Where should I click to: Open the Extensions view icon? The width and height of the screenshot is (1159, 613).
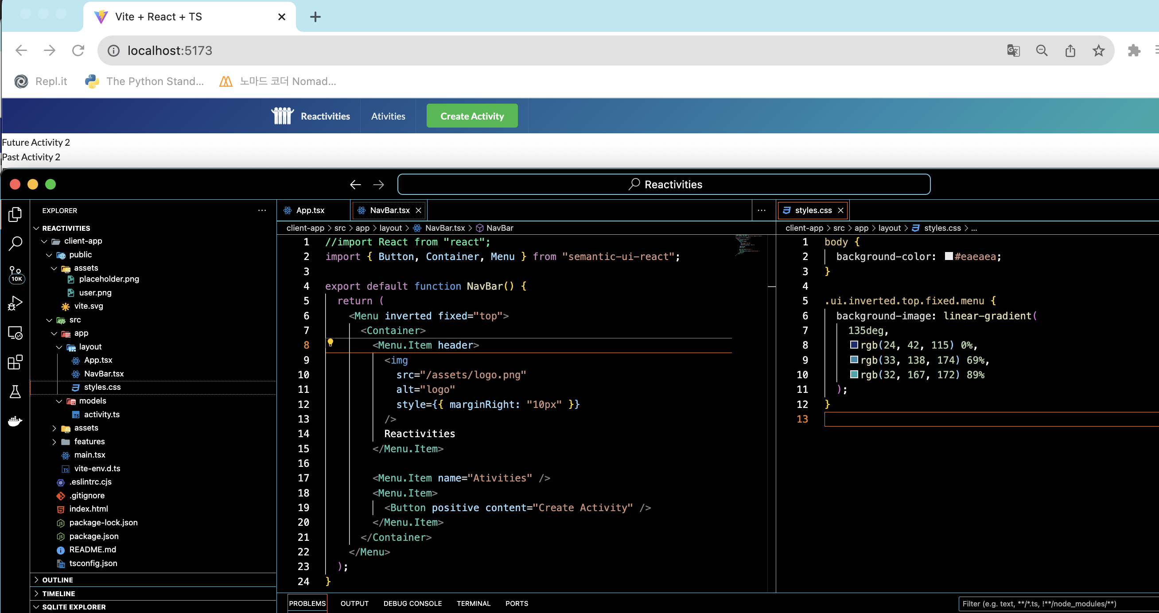tap(16, 362)
